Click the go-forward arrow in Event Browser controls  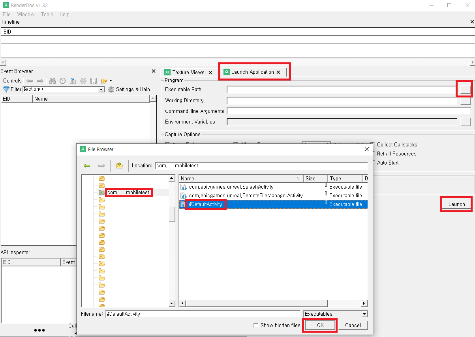40,81
